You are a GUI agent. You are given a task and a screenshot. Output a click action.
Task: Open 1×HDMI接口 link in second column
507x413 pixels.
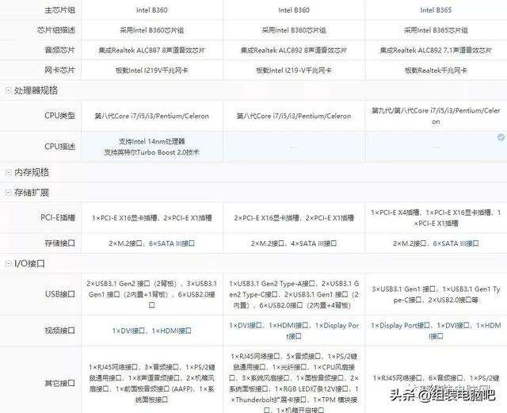pos(288,326)
